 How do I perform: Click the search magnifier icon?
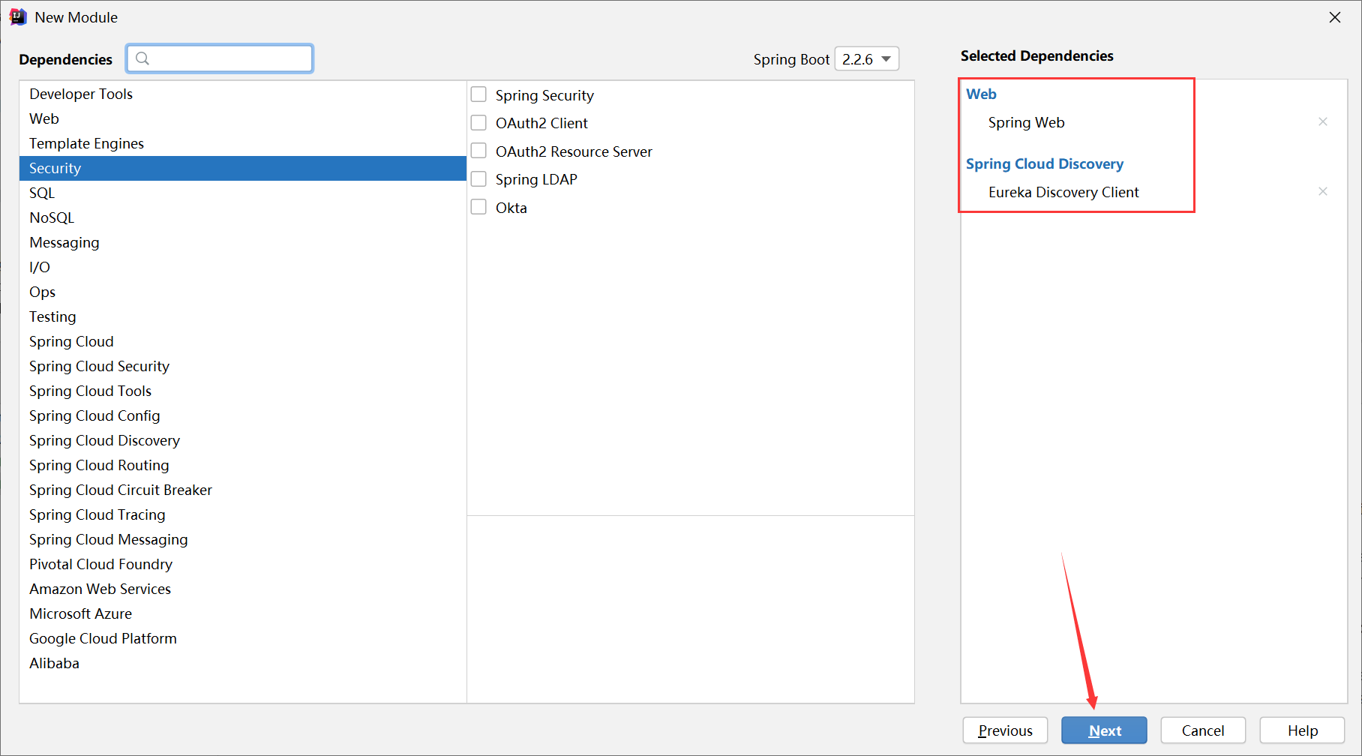point(142,58)
